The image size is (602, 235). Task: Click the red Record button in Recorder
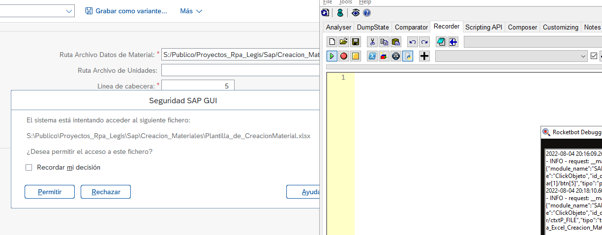coord(344,56)
